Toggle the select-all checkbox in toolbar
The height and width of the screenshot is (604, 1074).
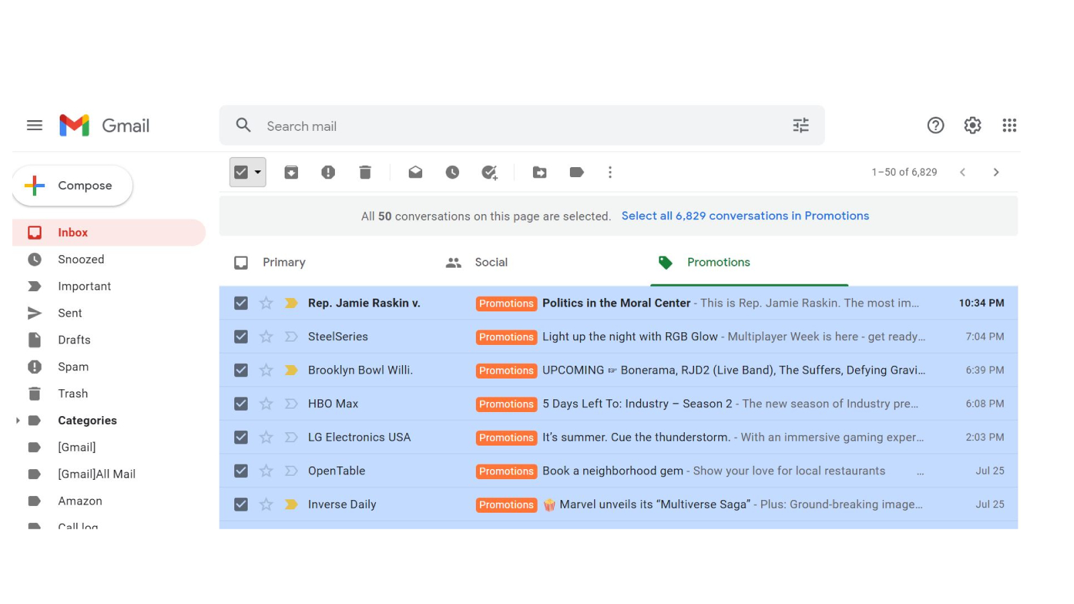(x=241, y=172)
